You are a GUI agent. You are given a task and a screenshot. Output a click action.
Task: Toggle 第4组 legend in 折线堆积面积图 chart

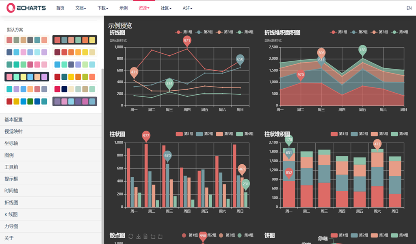[x=400, y=32]
